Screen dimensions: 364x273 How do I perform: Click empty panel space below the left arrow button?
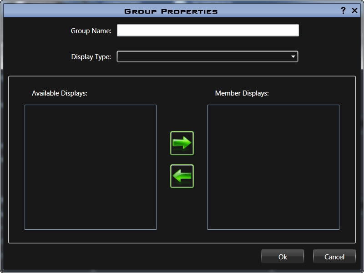(x=182, y=214)
